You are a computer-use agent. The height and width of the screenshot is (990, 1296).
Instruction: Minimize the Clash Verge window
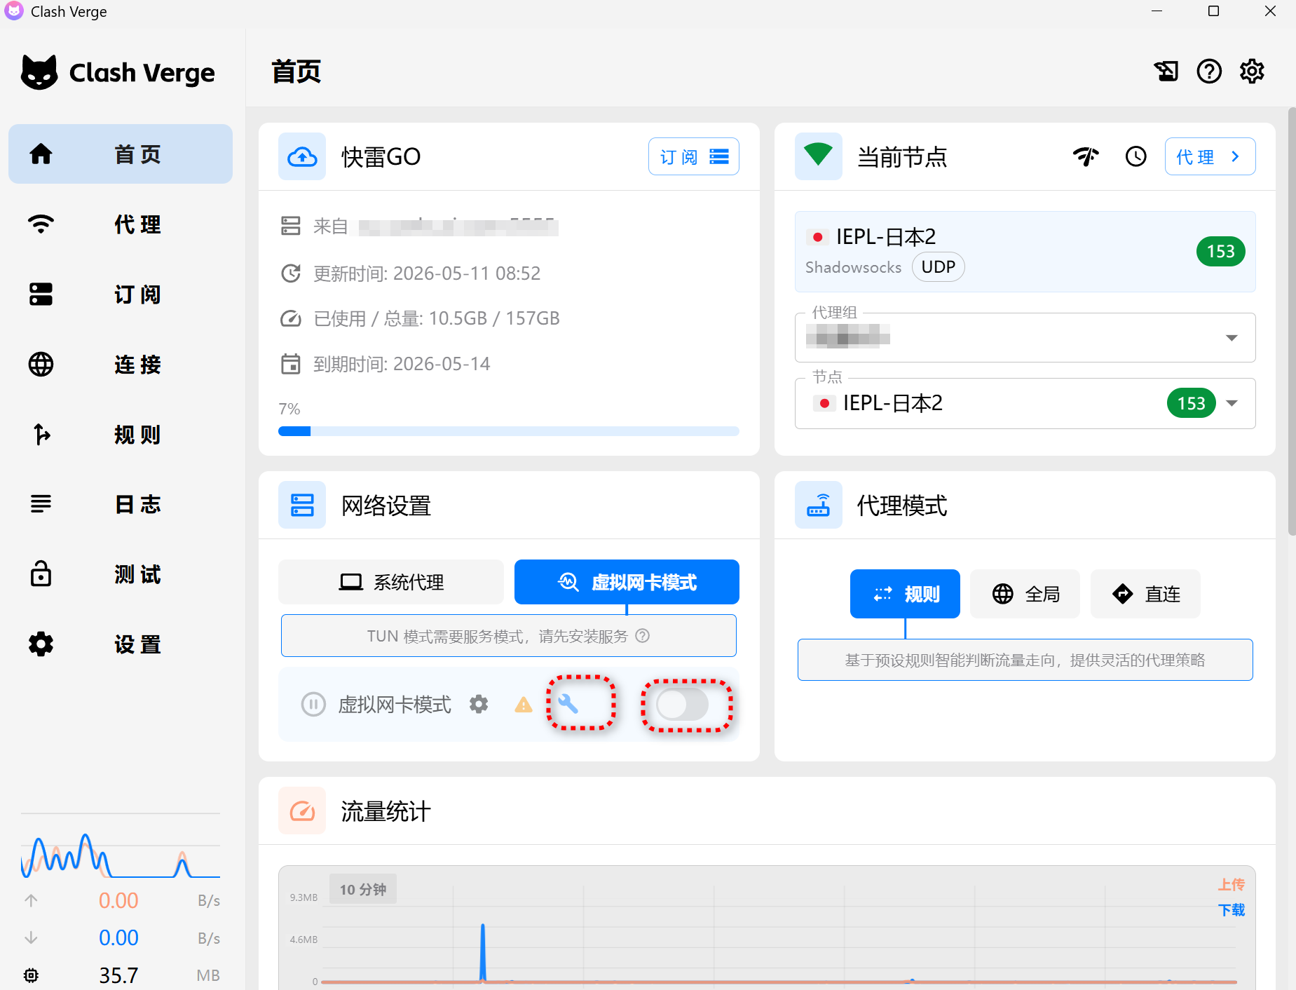1157,11
